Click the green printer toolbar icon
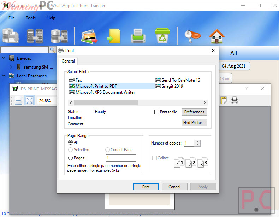 (138, 36)
